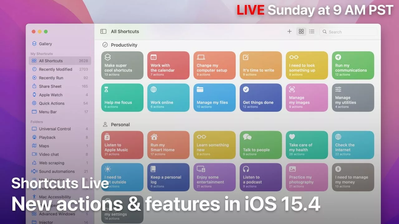Open Practice my photography shortcut

click(x=307, y=177)
